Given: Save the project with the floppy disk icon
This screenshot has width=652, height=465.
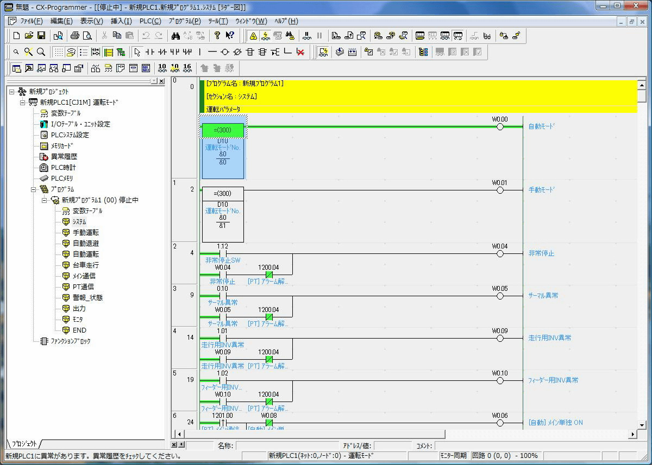Looking at the screenshot, I should [x=41, y=36].
